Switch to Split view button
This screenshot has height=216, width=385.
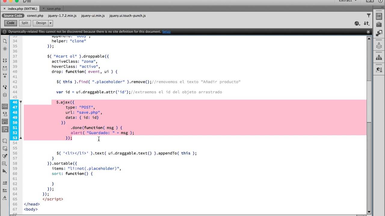point(25,23)
